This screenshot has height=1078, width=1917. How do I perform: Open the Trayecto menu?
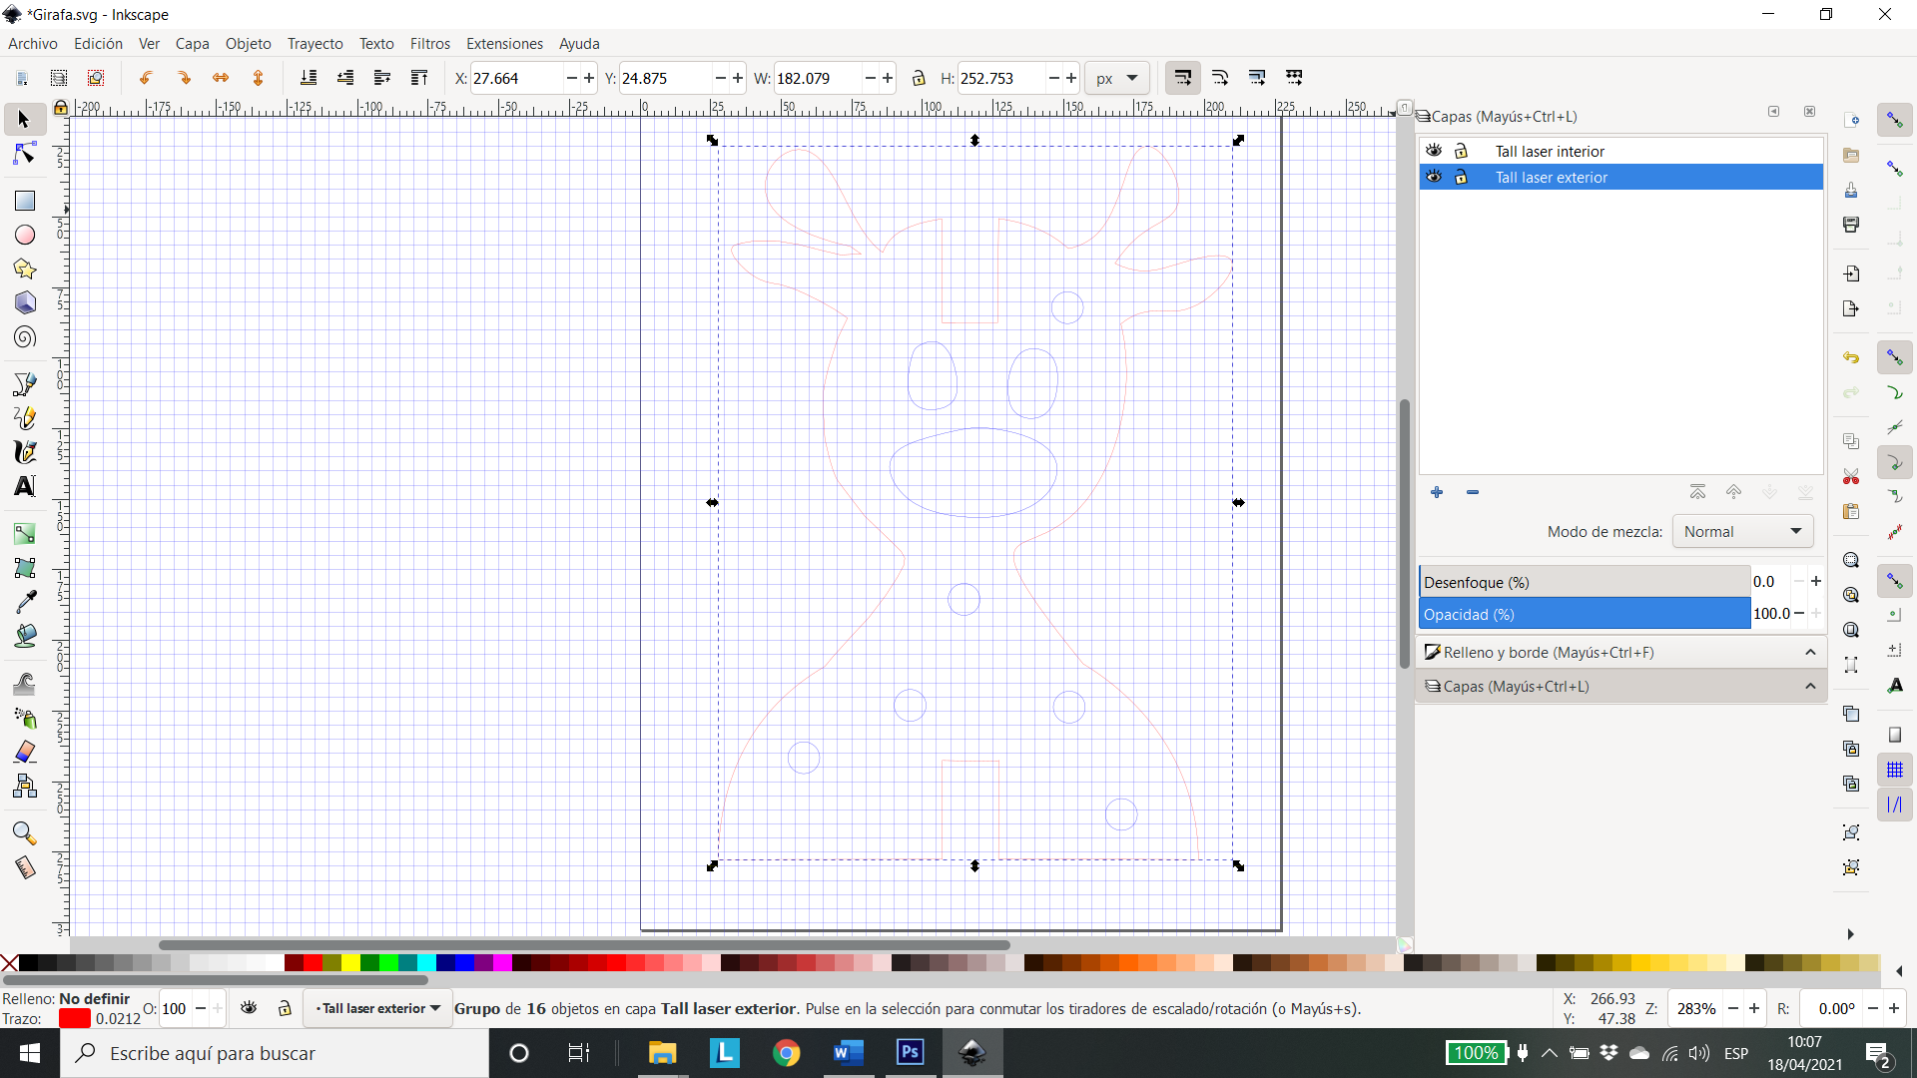tap(316, 44)
